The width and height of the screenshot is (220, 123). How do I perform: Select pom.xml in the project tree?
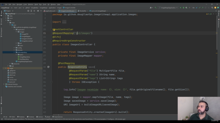click(x=12, y=82)
